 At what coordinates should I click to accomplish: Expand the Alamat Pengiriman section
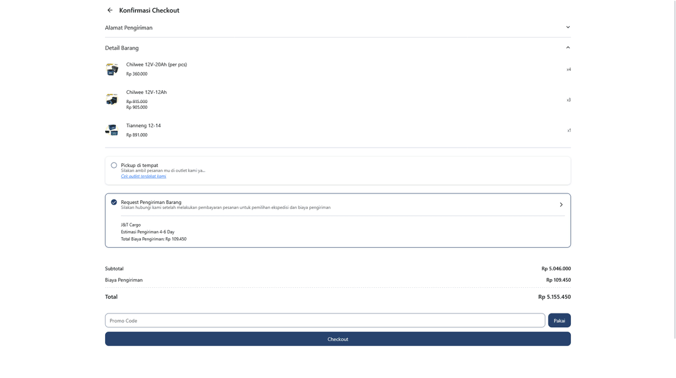pos(568,28)
